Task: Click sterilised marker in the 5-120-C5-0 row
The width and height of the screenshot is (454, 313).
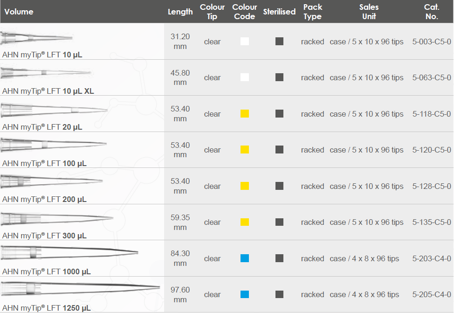Action: (x=279, y=150)
